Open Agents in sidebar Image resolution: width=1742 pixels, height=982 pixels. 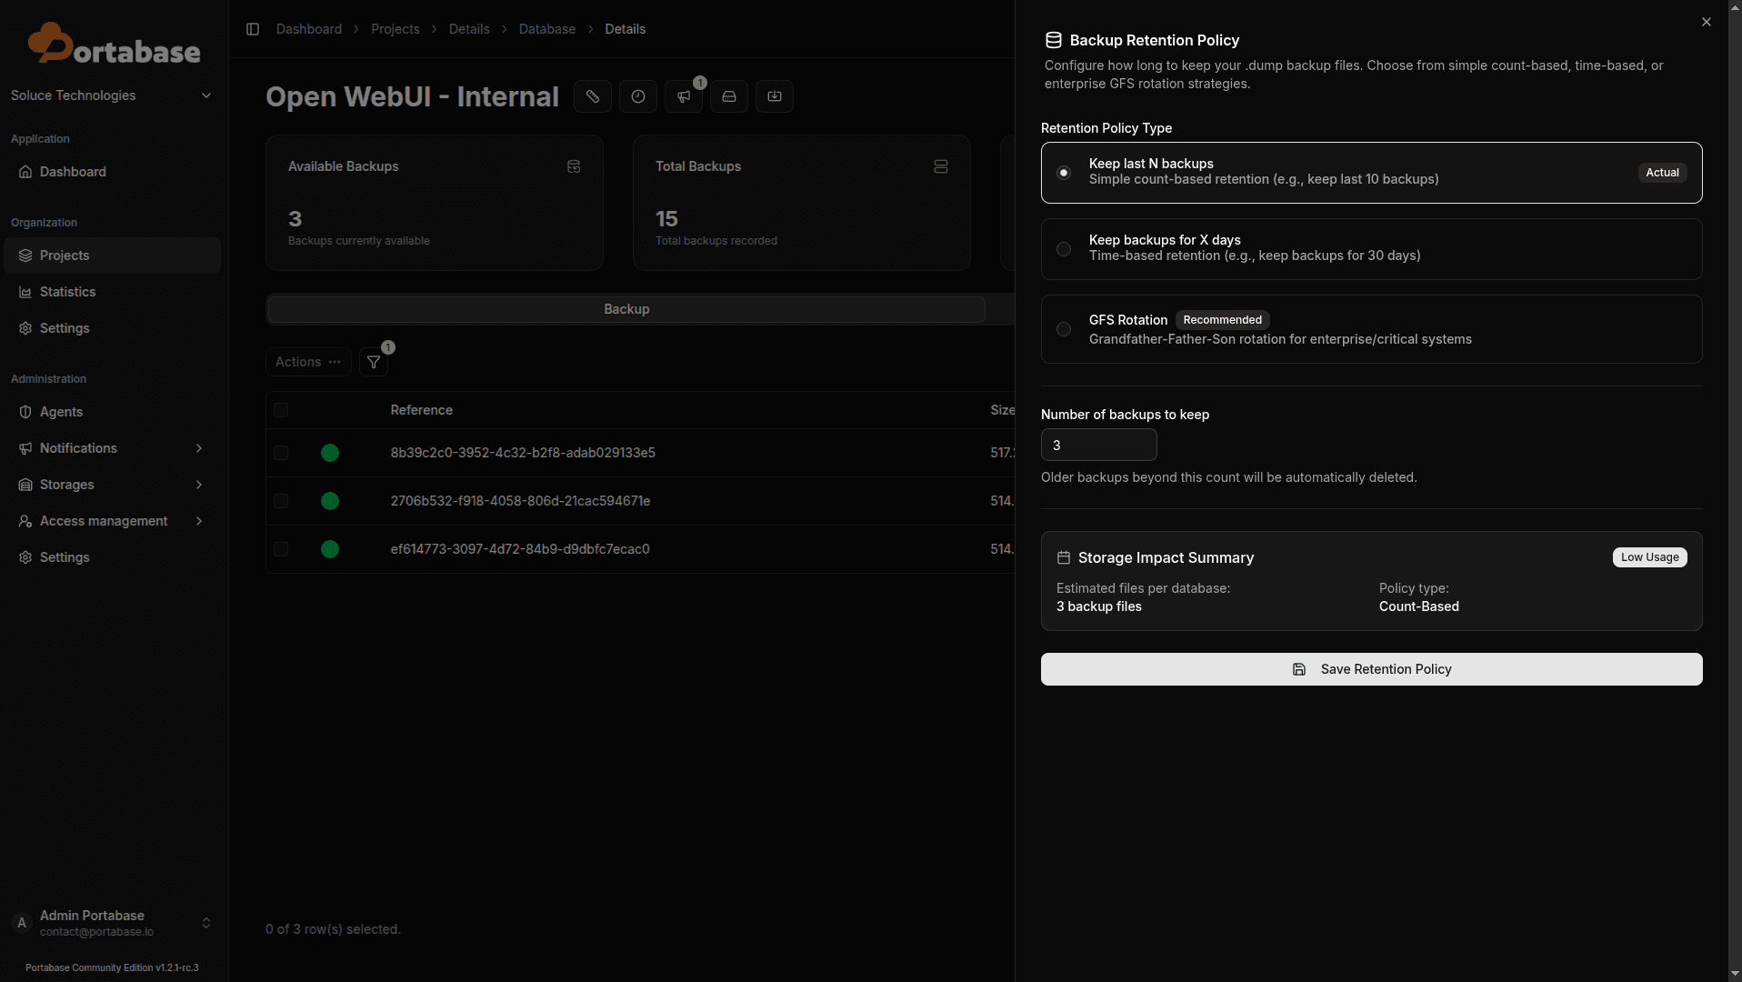(x=112, y=412)
